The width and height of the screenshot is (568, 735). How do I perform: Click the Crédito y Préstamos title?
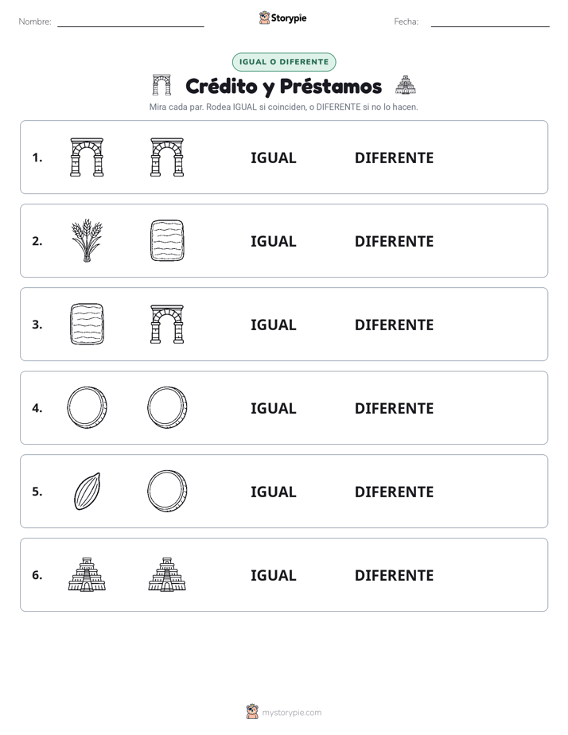(x=283, y=86)
